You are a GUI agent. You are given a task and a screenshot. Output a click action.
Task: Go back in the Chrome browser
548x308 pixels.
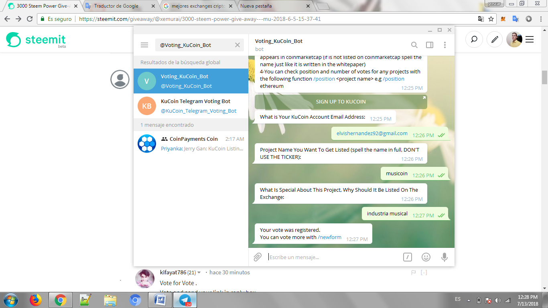click(7, 19)
